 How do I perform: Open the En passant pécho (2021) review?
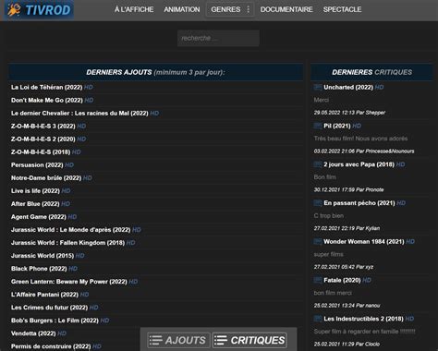click(x=359, y=202)
